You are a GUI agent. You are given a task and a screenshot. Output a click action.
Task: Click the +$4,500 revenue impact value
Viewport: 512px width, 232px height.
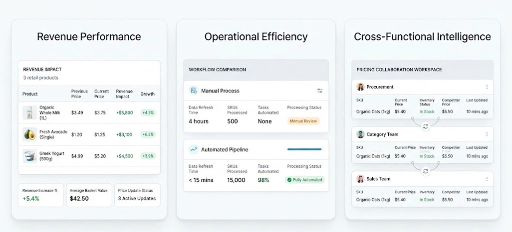(x=124, y=156)
